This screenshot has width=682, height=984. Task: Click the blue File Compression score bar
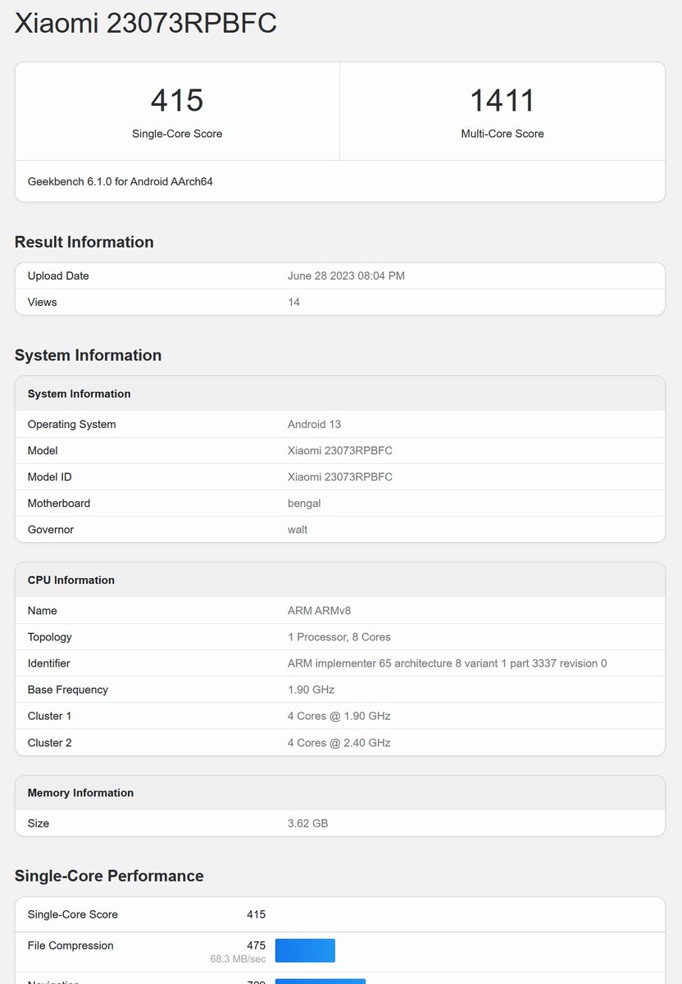pyautogui.click(x=305, y=950)
